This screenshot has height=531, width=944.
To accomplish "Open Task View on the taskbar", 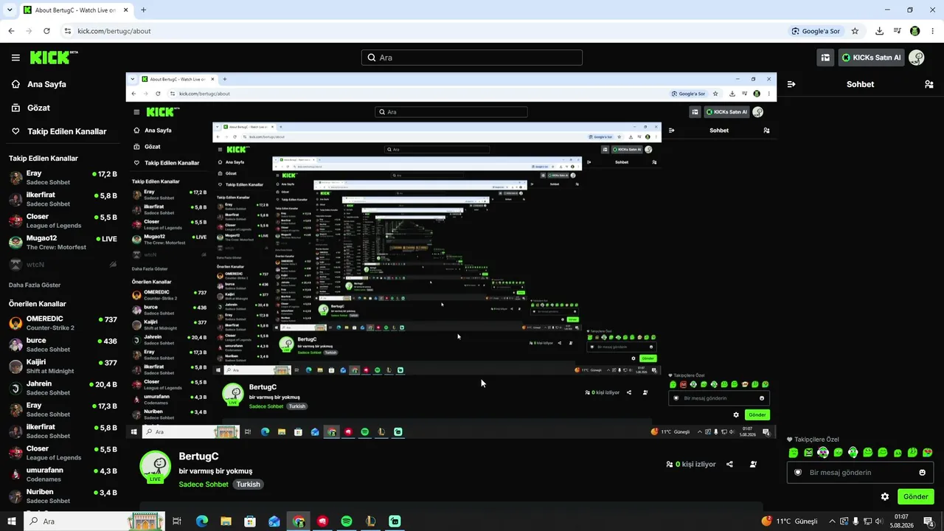I will [177, 521].
